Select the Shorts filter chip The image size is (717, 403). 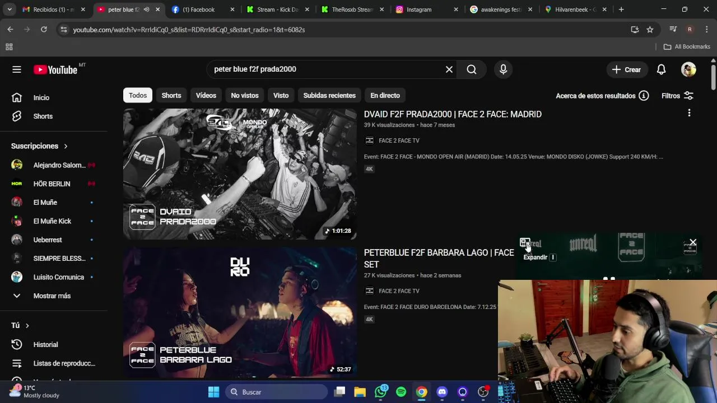171,96
